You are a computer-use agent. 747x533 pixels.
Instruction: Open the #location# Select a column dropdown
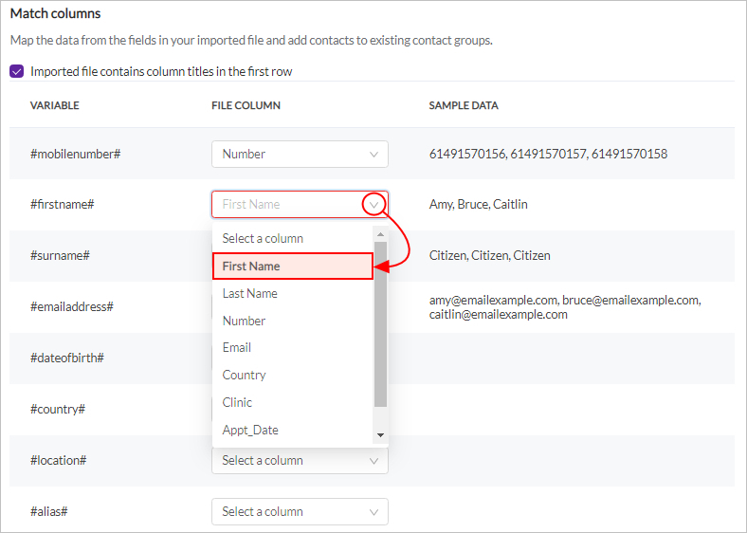[x=300, y=461]
